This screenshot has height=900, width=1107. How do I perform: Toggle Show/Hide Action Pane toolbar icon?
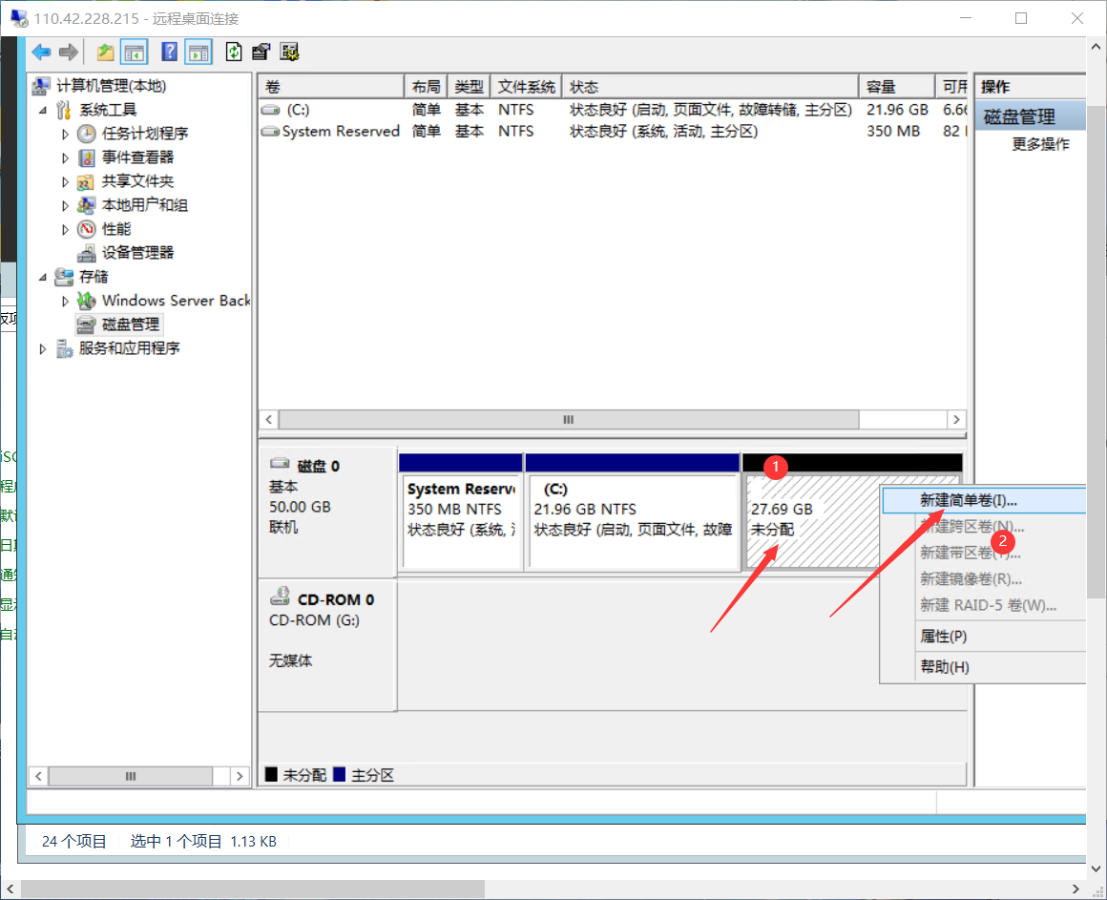[x=198, y=52]
